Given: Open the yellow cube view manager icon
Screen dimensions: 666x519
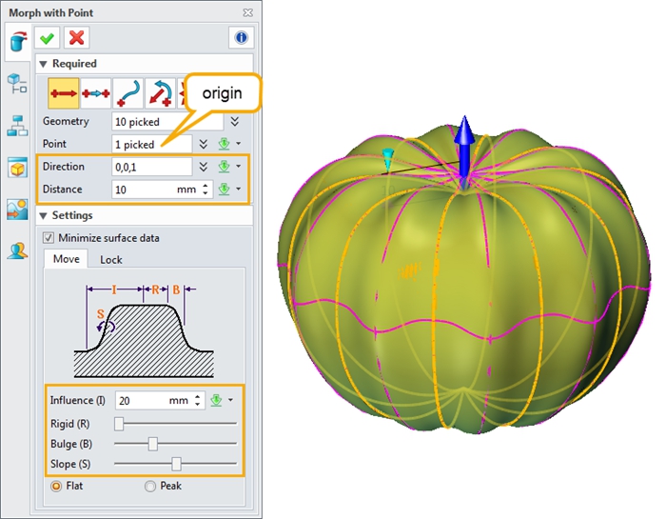Looking at the screenshot, I should click(x=17, y=168).
